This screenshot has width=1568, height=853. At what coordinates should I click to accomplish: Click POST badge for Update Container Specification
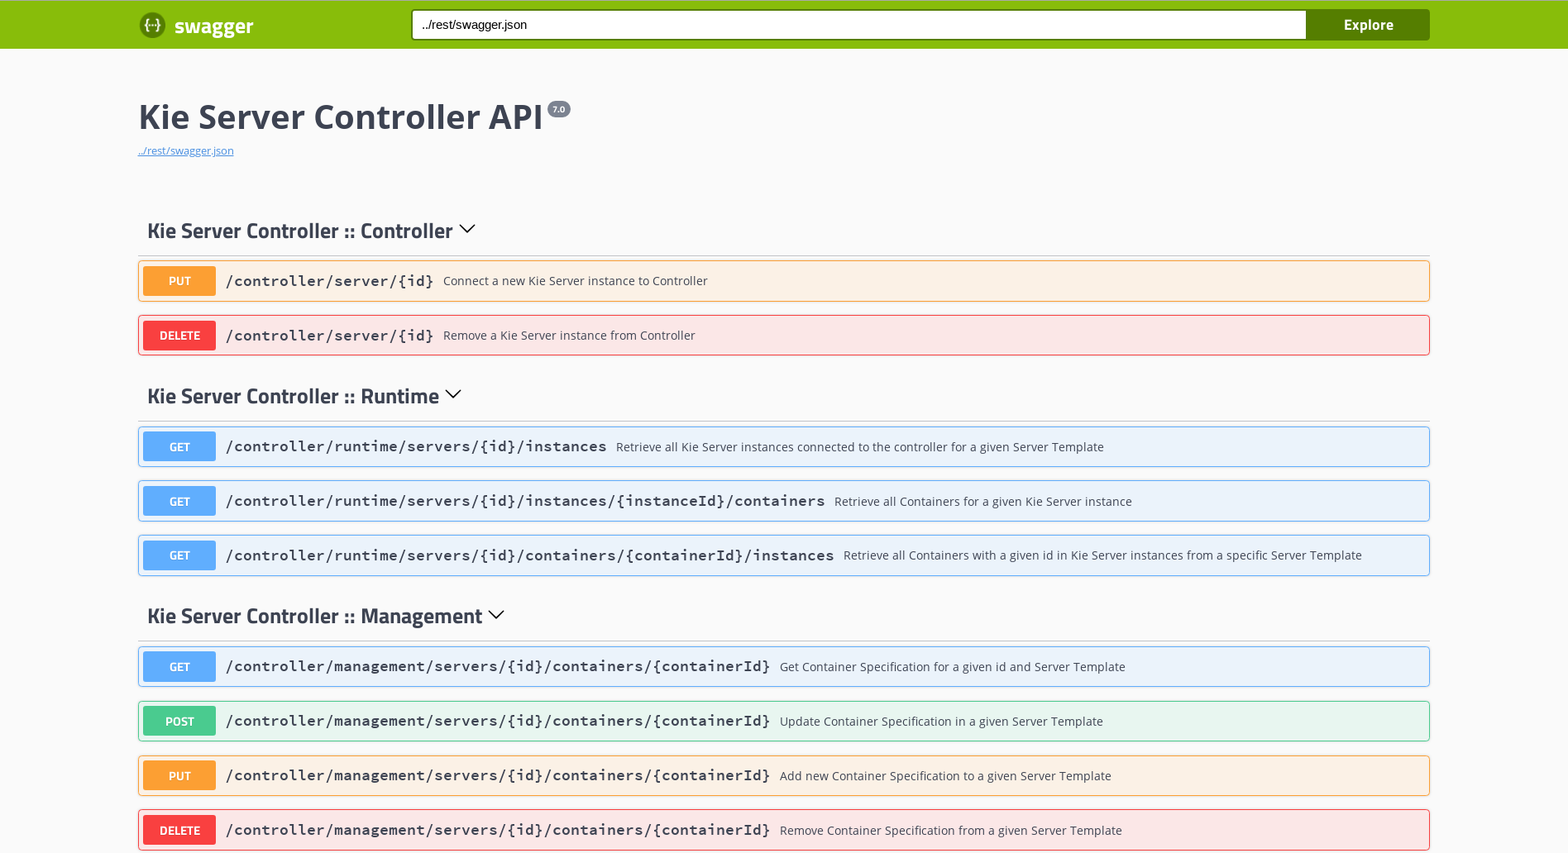pos(179,722)
